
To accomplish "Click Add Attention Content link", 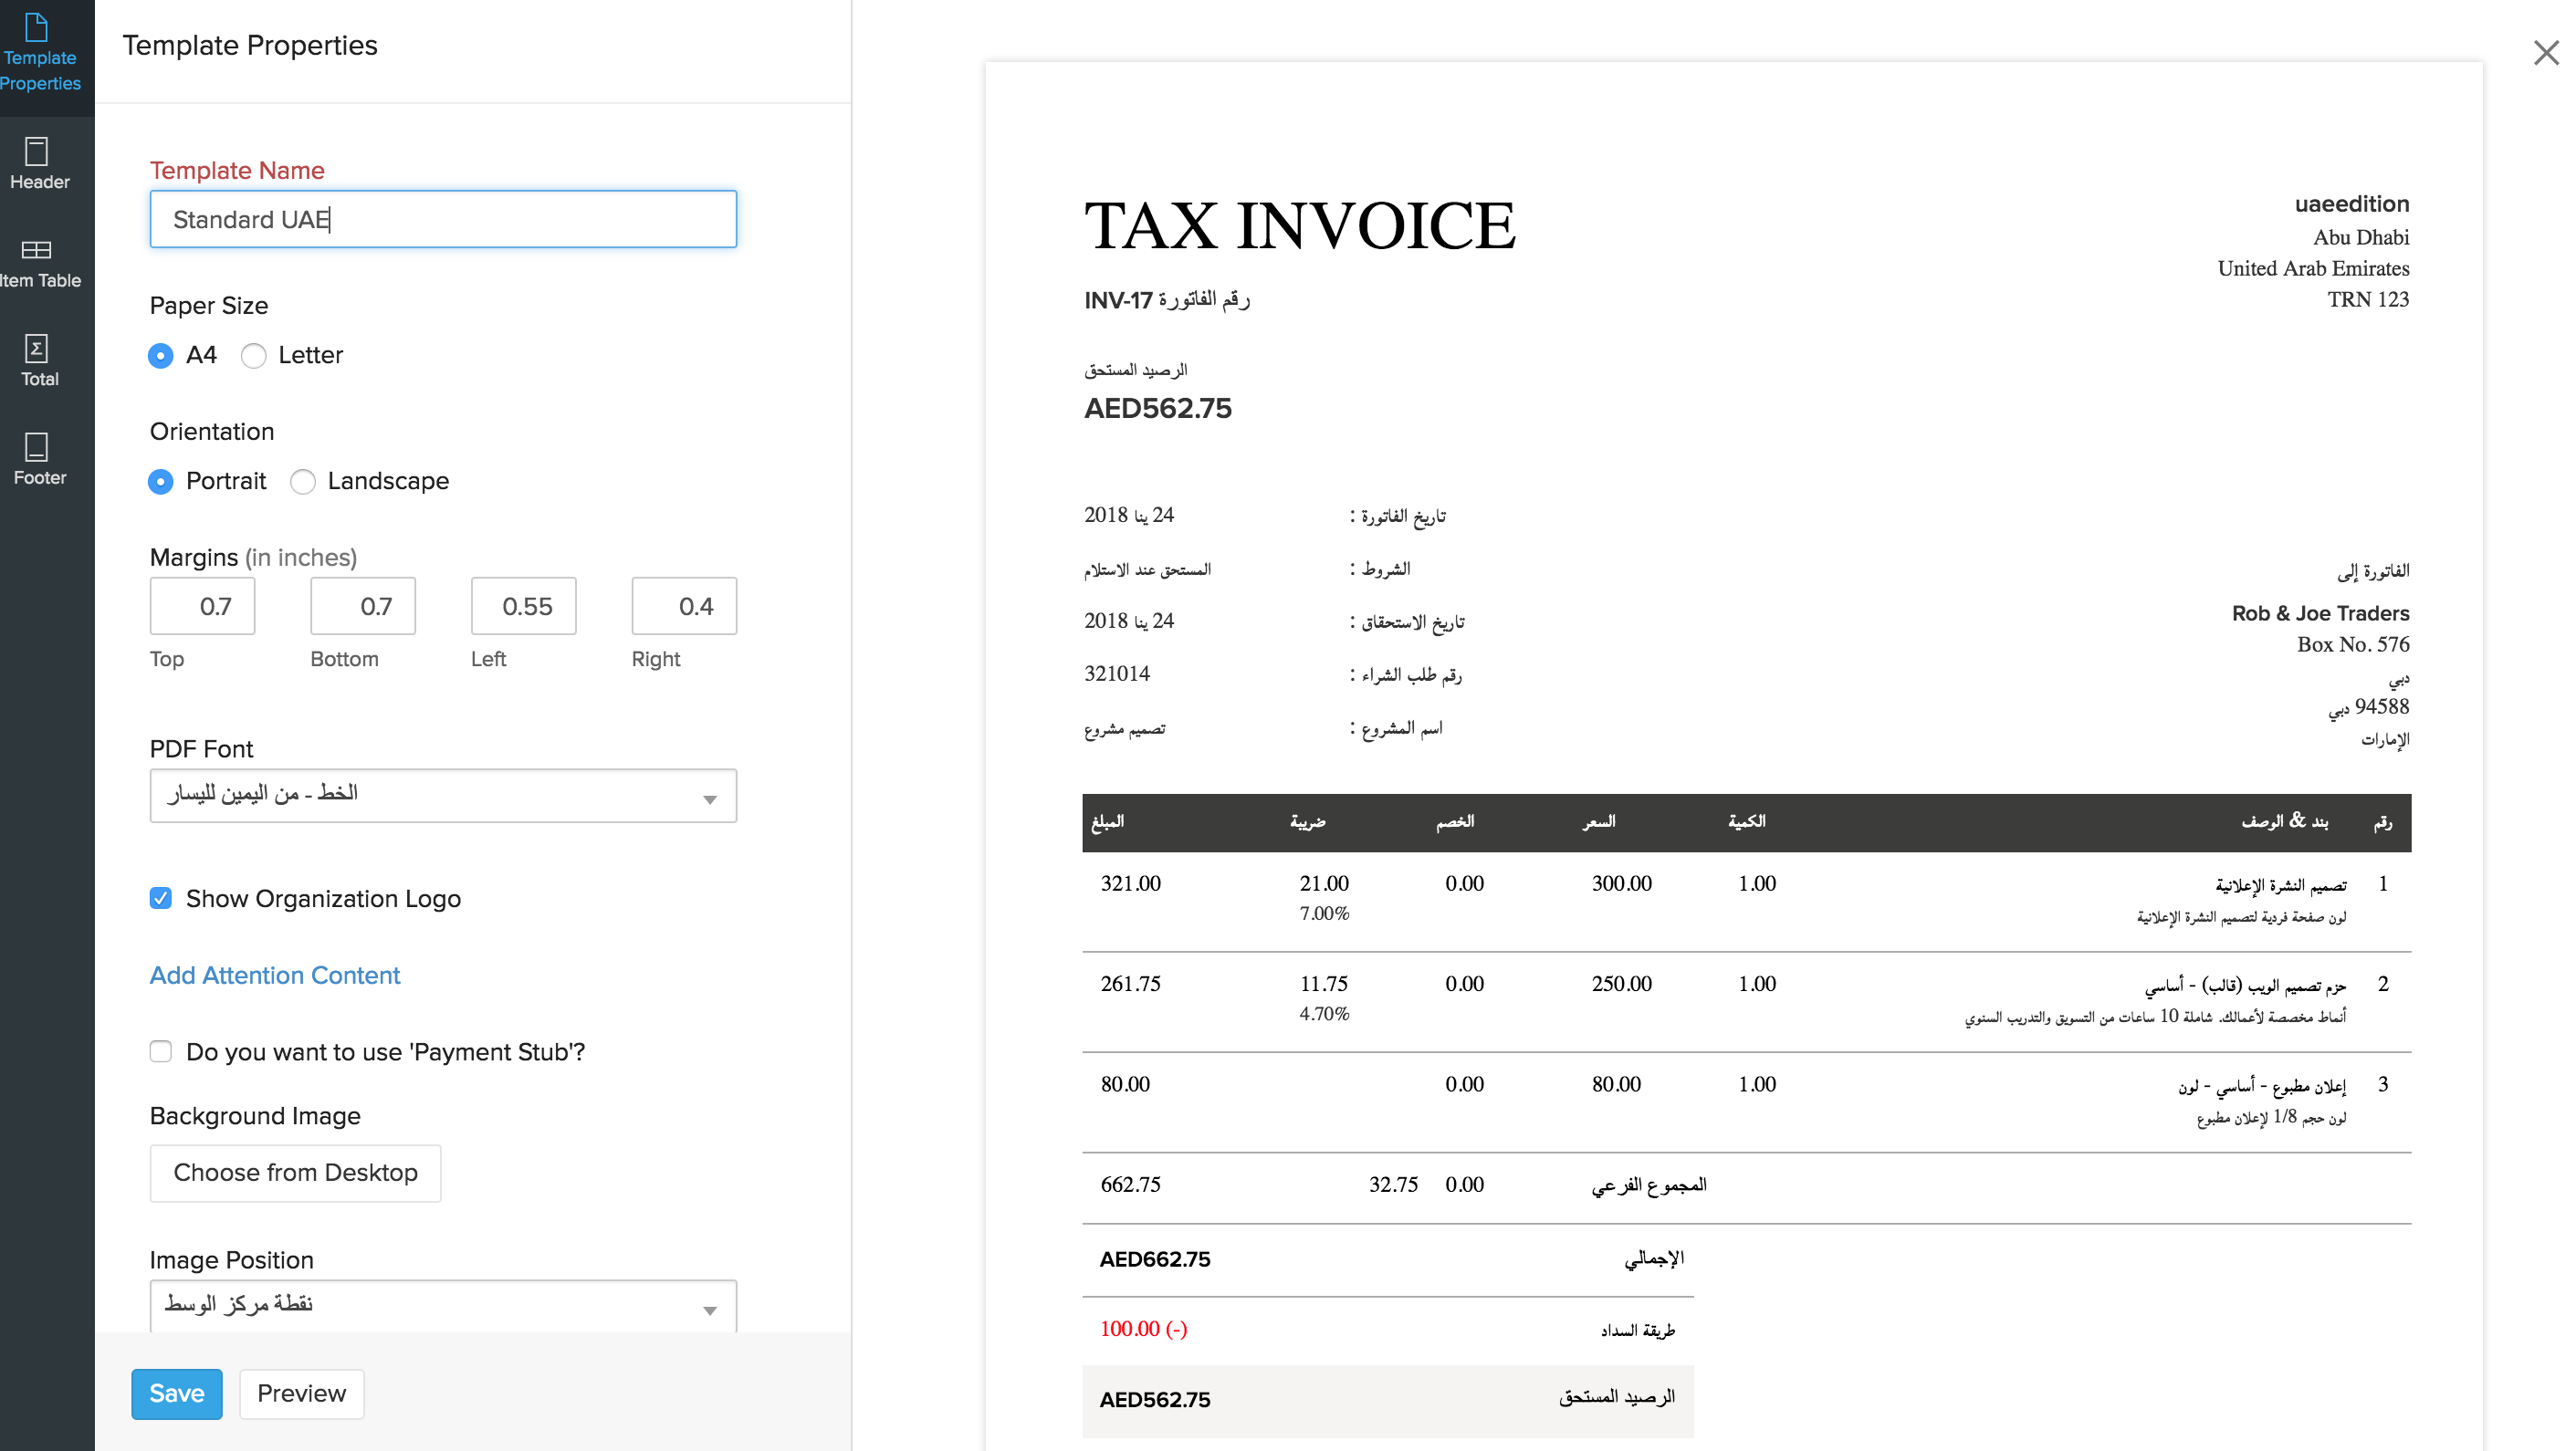I will (275, 975).
